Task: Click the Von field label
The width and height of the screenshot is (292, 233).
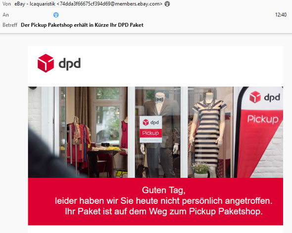Action: point(7,4)
